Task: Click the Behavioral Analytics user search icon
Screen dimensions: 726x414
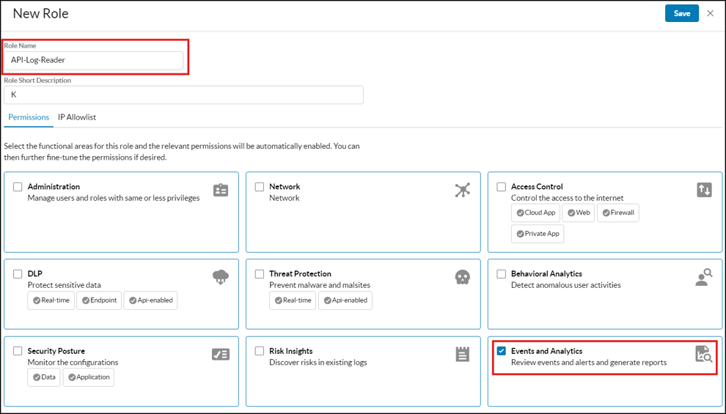Action: [704, 277]
